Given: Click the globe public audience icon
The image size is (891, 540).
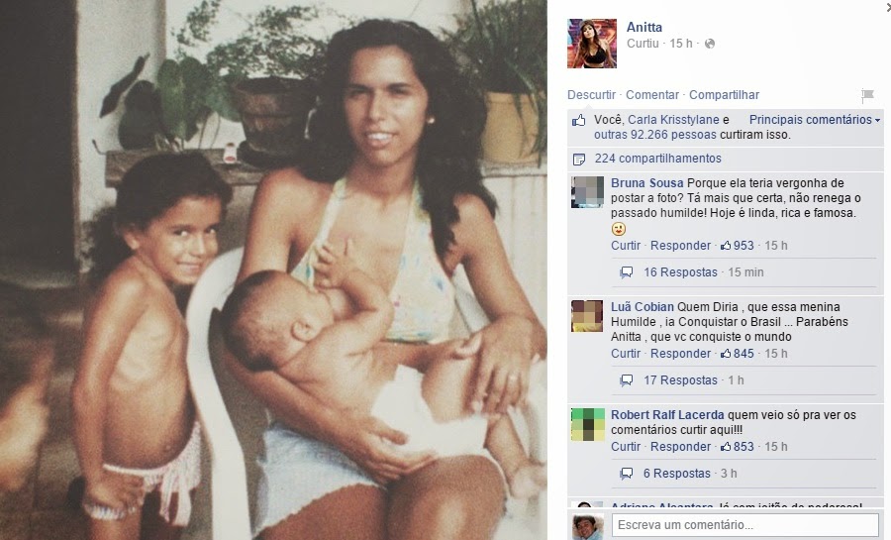Looking at the screenshot, I should point(710,44).
